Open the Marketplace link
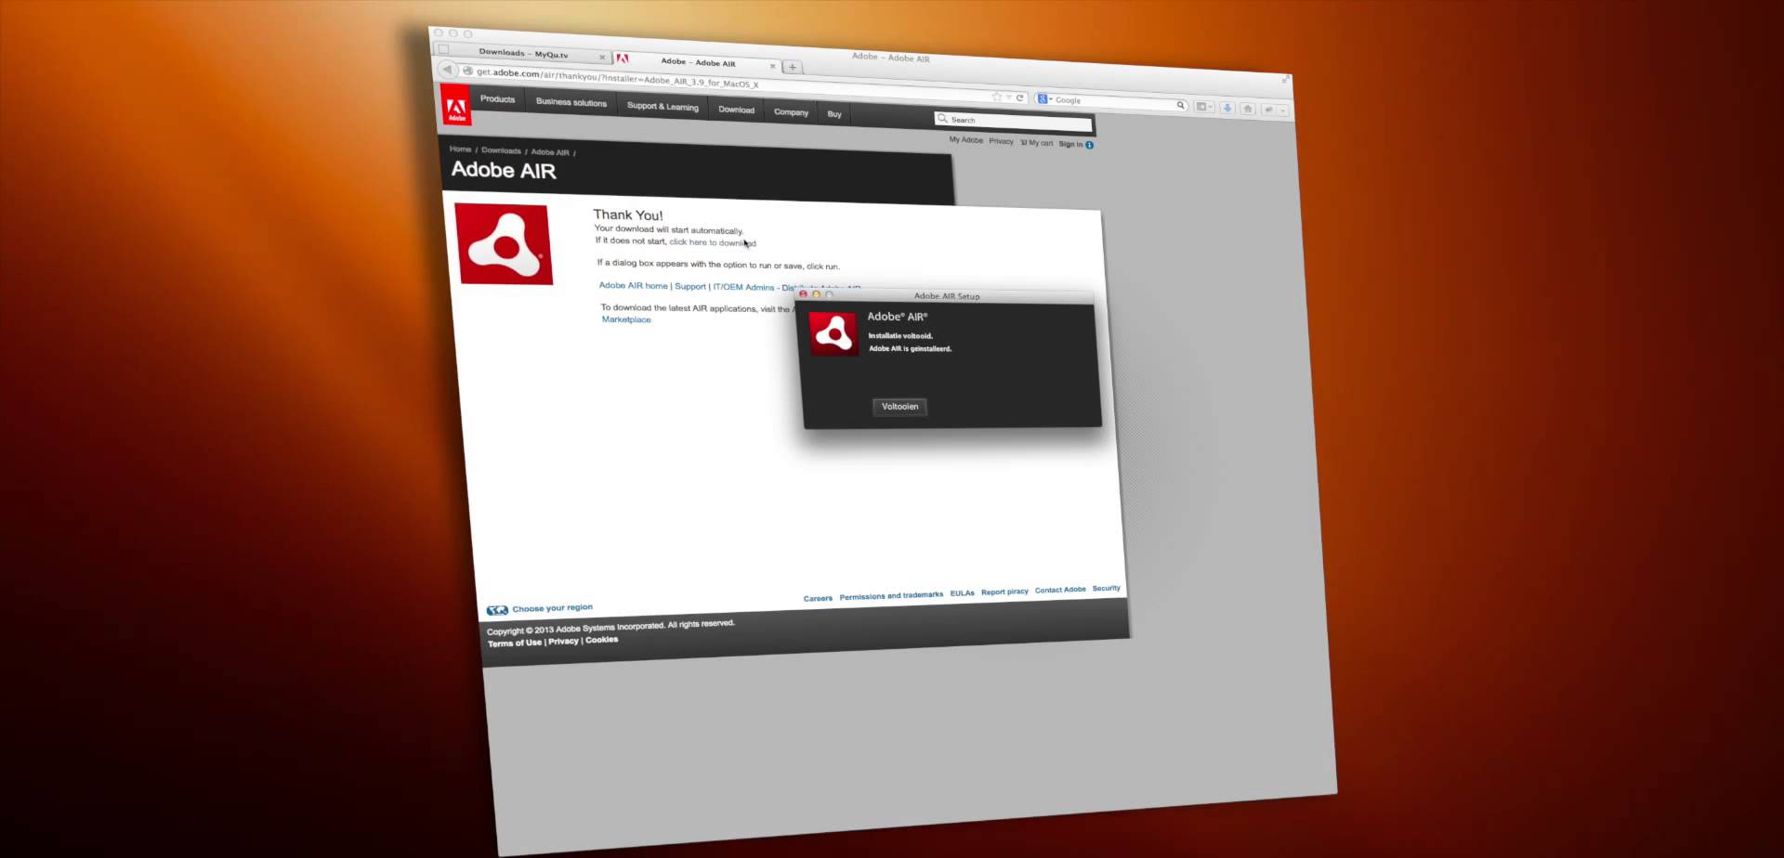Image resolution: width=1784 pixels, height=858 pixels. (626, 319)
